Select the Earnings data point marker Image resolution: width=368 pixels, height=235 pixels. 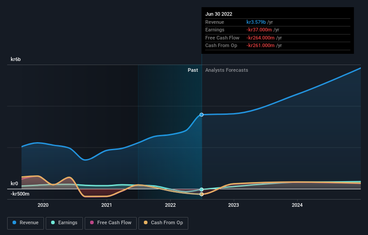pyautogui.click(x=202, y=189)
